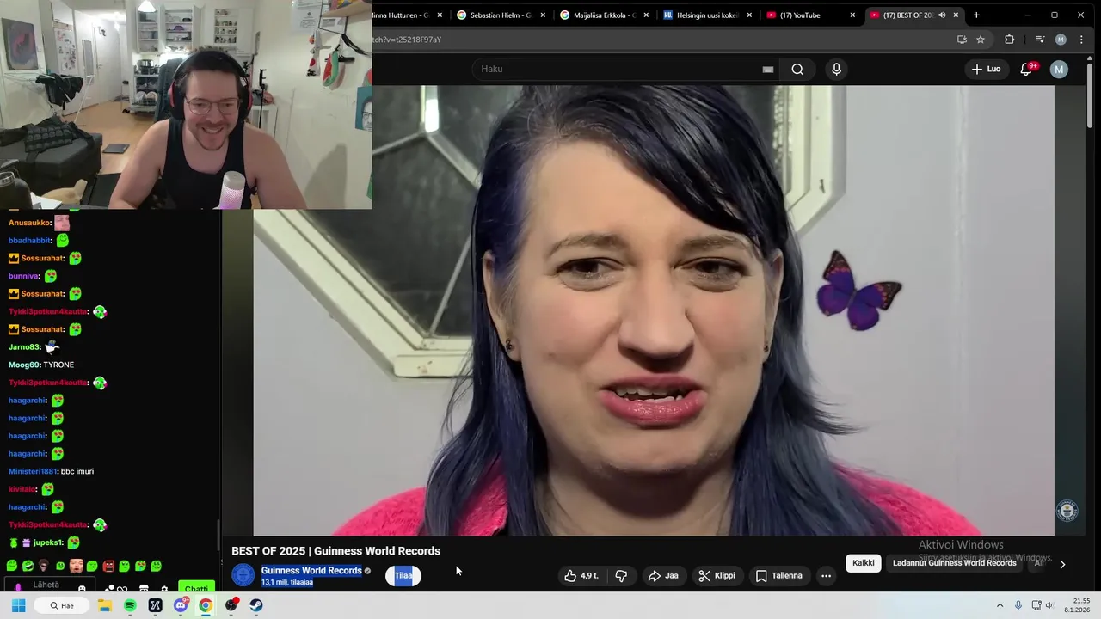Open more actions three-dot menu
The image size is (1101, 619).
[x=826, y=576]
